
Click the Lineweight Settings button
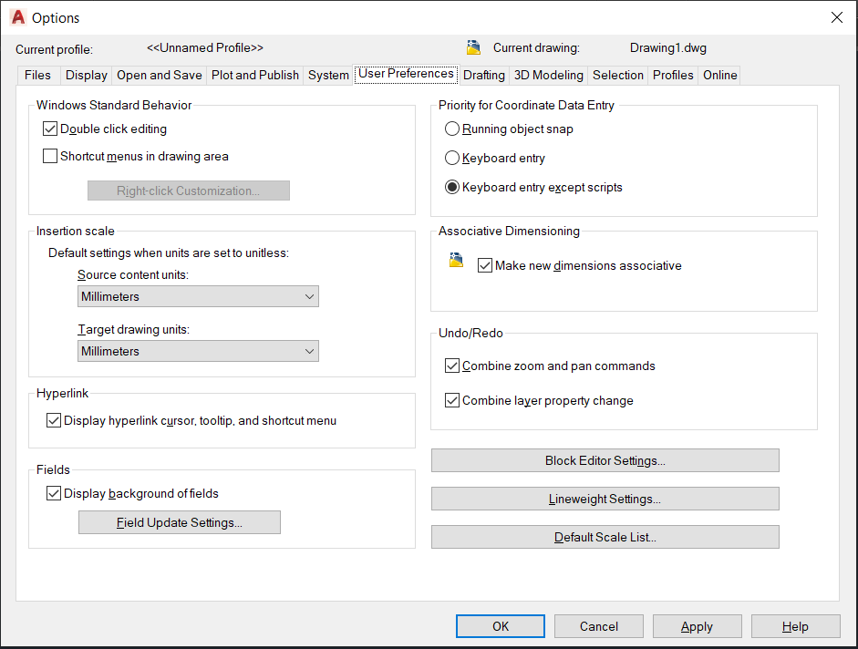pos(605,499)
